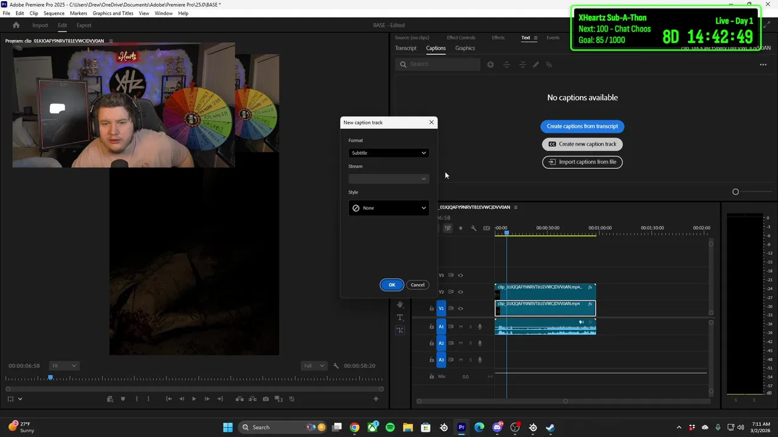
Task: Click OK in New caption track dialog
Action: click(x=391, y=285)
